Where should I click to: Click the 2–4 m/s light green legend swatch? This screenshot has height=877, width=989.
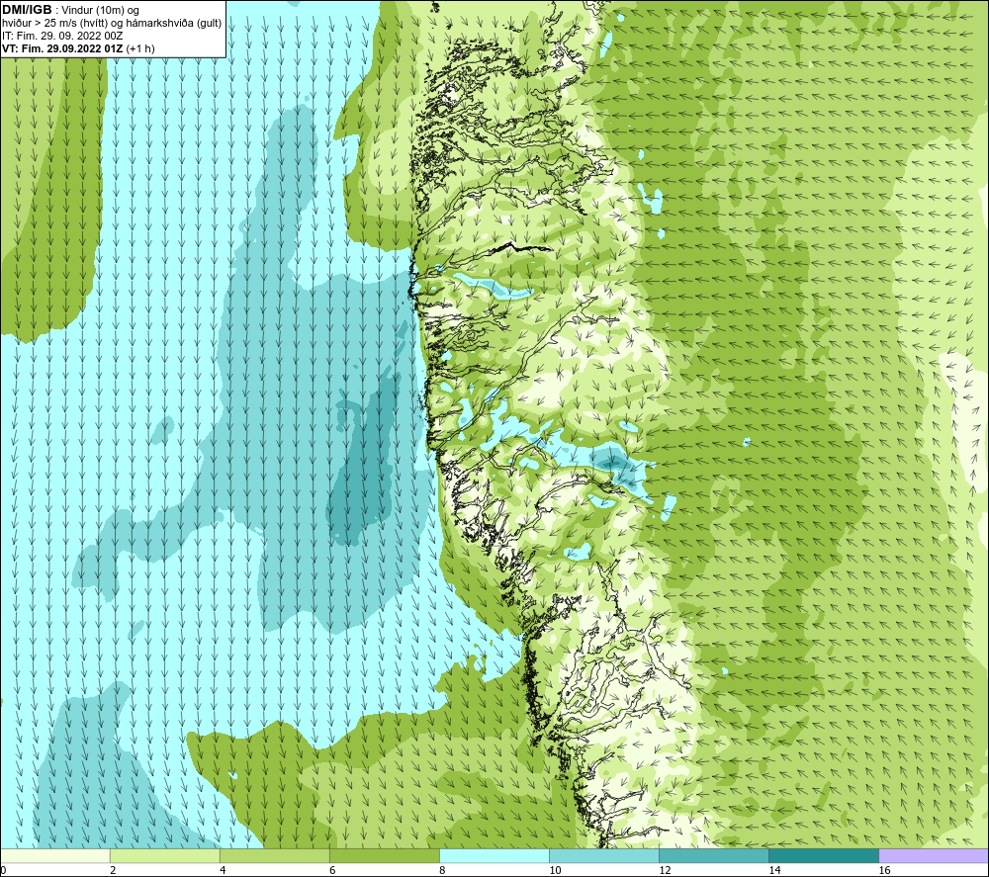164,855
